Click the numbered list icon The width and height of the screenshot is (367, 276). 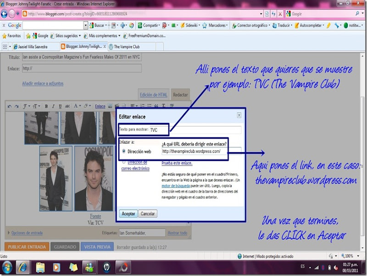[x=142, y=106]
